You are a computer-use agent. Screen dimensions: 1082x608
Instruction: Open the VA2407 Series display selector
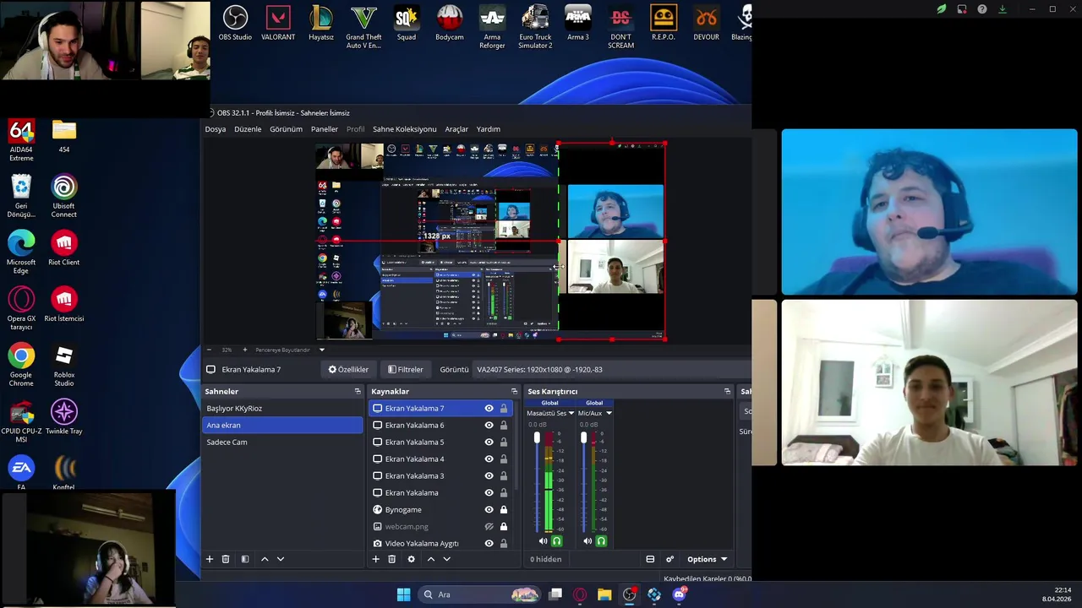coord(613,369)
